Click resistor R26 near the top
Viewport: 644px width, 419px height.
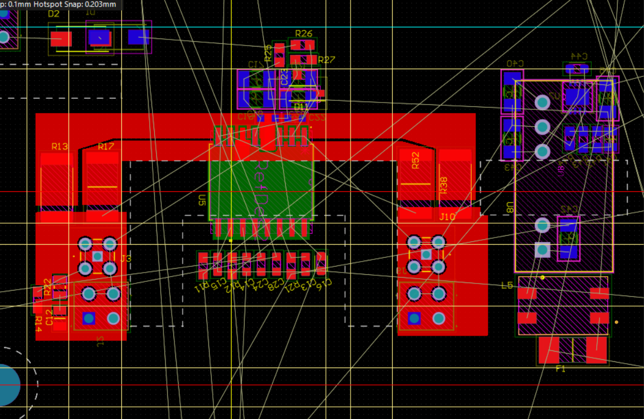pos(303,44)
